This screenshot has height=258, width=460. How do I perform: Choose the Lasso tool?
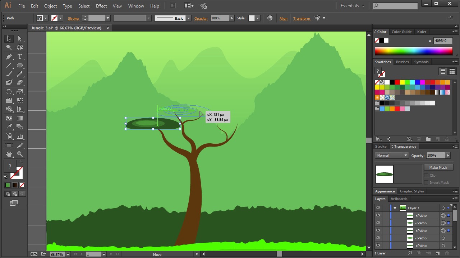pyautogui.click(x=20, y=47)
